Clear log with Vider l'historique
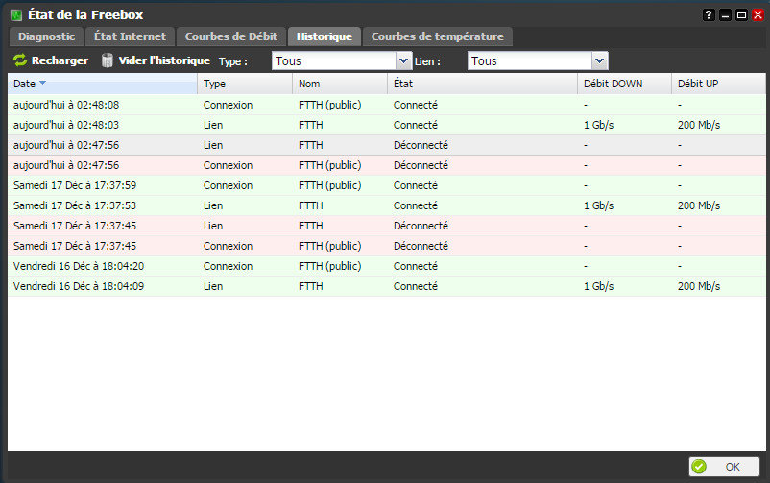The width and height of the screenshot is (770, 483). pos(156,60)
